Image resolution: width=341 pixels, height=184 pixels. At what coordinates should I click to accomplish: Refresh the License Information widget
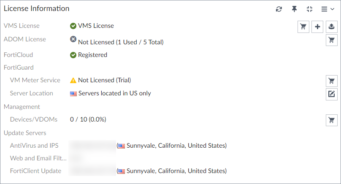(x=279, y=9)
